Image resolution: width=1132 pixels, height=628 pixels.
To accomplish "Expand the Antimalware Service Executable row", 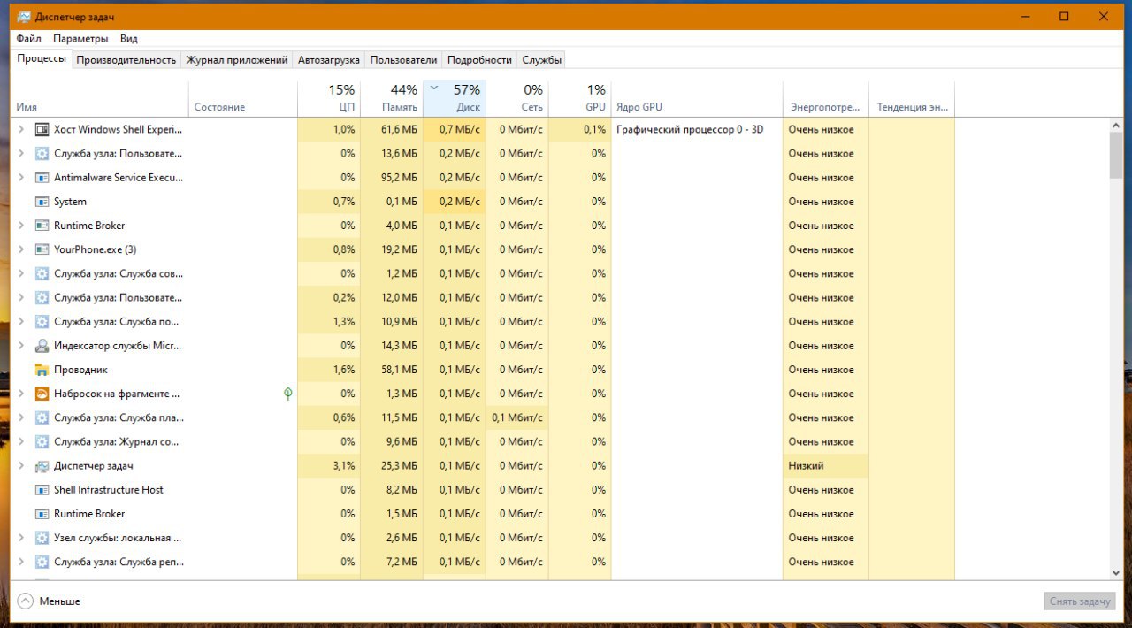I will click(x=21, y=178).
